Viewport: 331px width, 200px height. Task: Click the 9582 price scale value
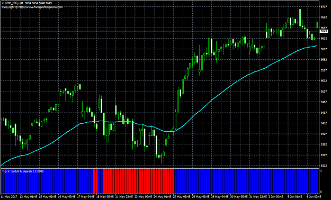324,60
